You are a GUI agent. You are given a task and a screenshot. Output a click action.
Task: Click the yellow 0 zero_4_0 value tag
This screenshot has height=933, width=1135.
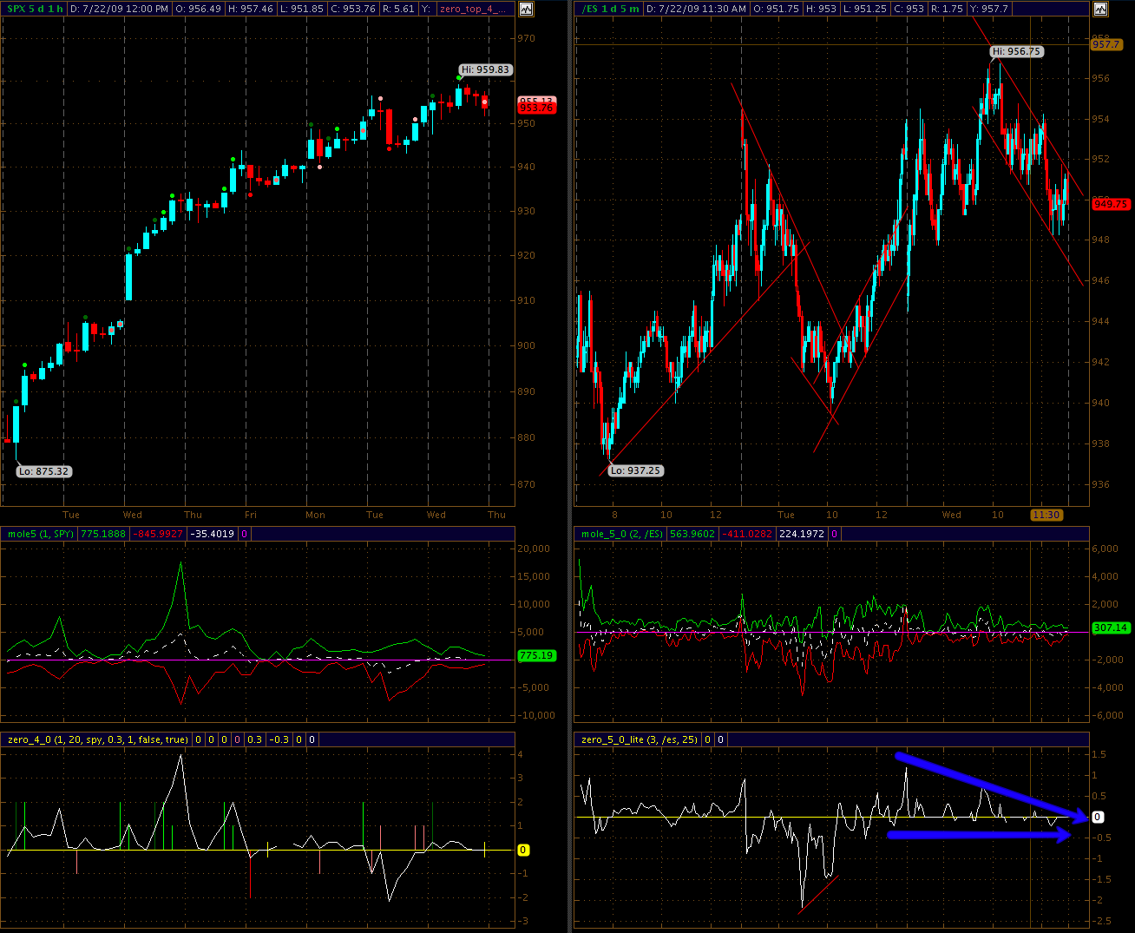523,851
